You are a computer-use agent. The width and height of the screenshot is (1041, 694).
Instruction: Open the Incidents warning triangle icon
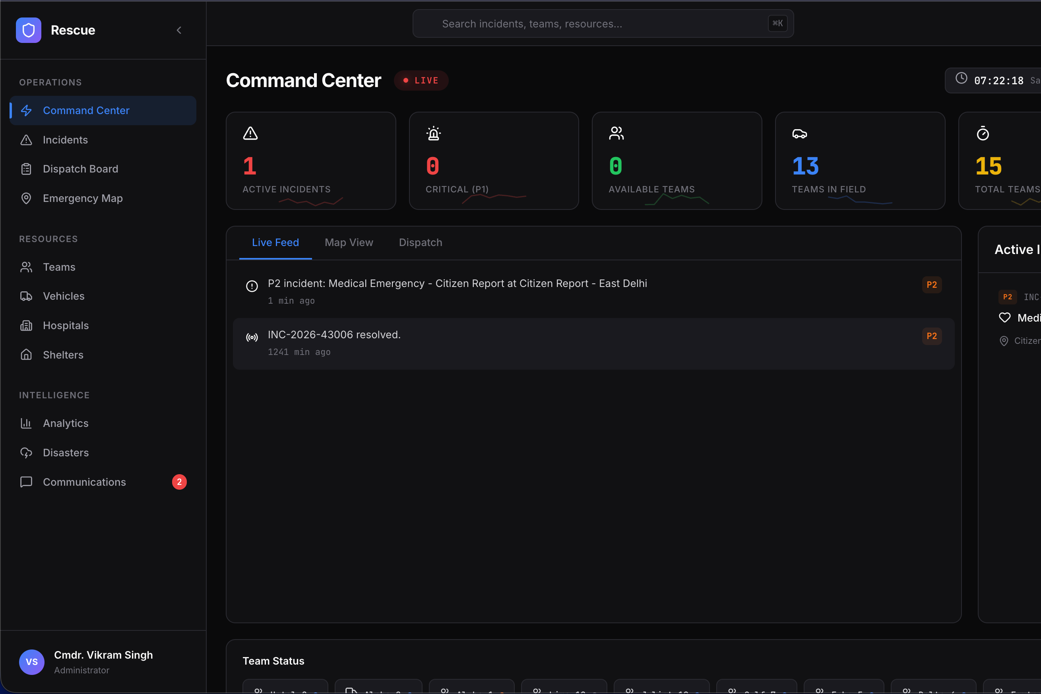pos(26,140)
